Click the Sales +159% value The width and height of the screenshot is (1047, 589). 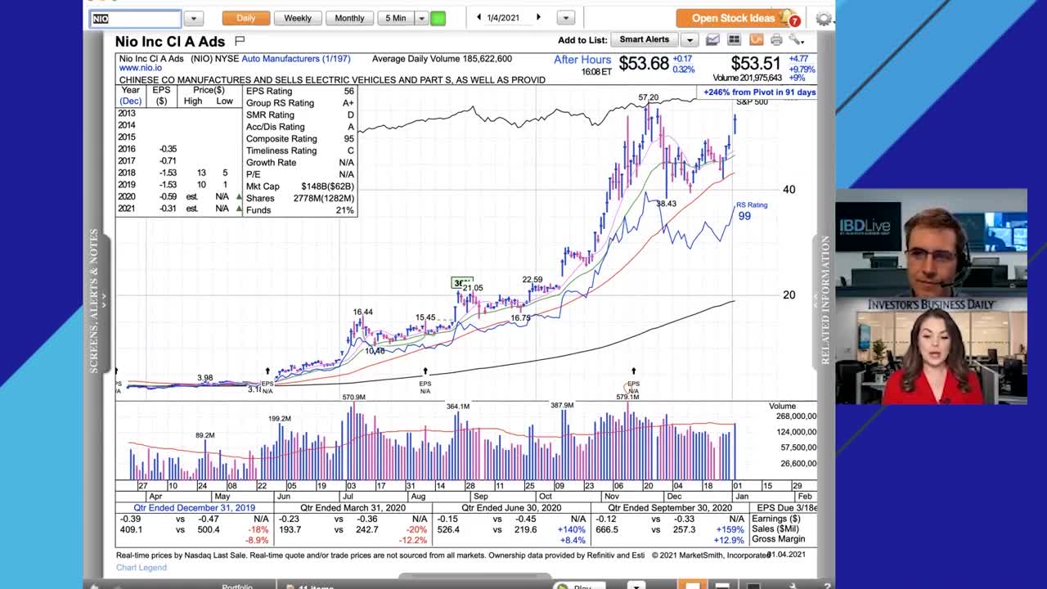pyautogui.click(x=731, y=530)
